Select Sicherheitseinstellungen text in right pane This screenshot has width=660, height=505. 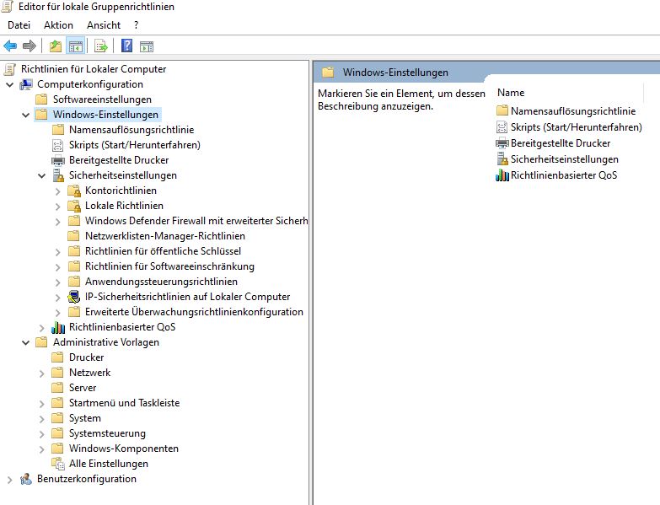(x=565, y=159)
